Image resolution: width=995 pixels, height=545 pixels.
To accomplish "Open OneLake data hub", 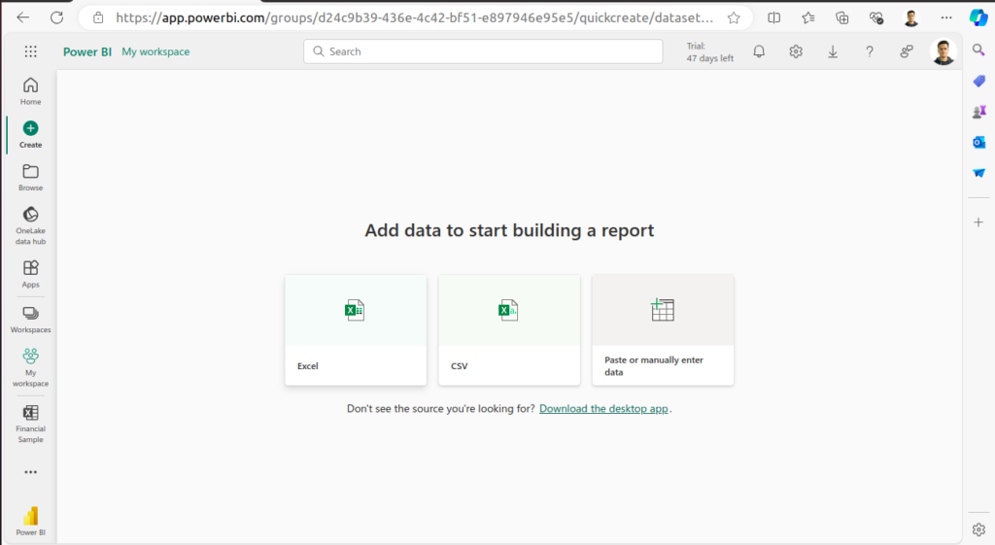I will [31, 222].
